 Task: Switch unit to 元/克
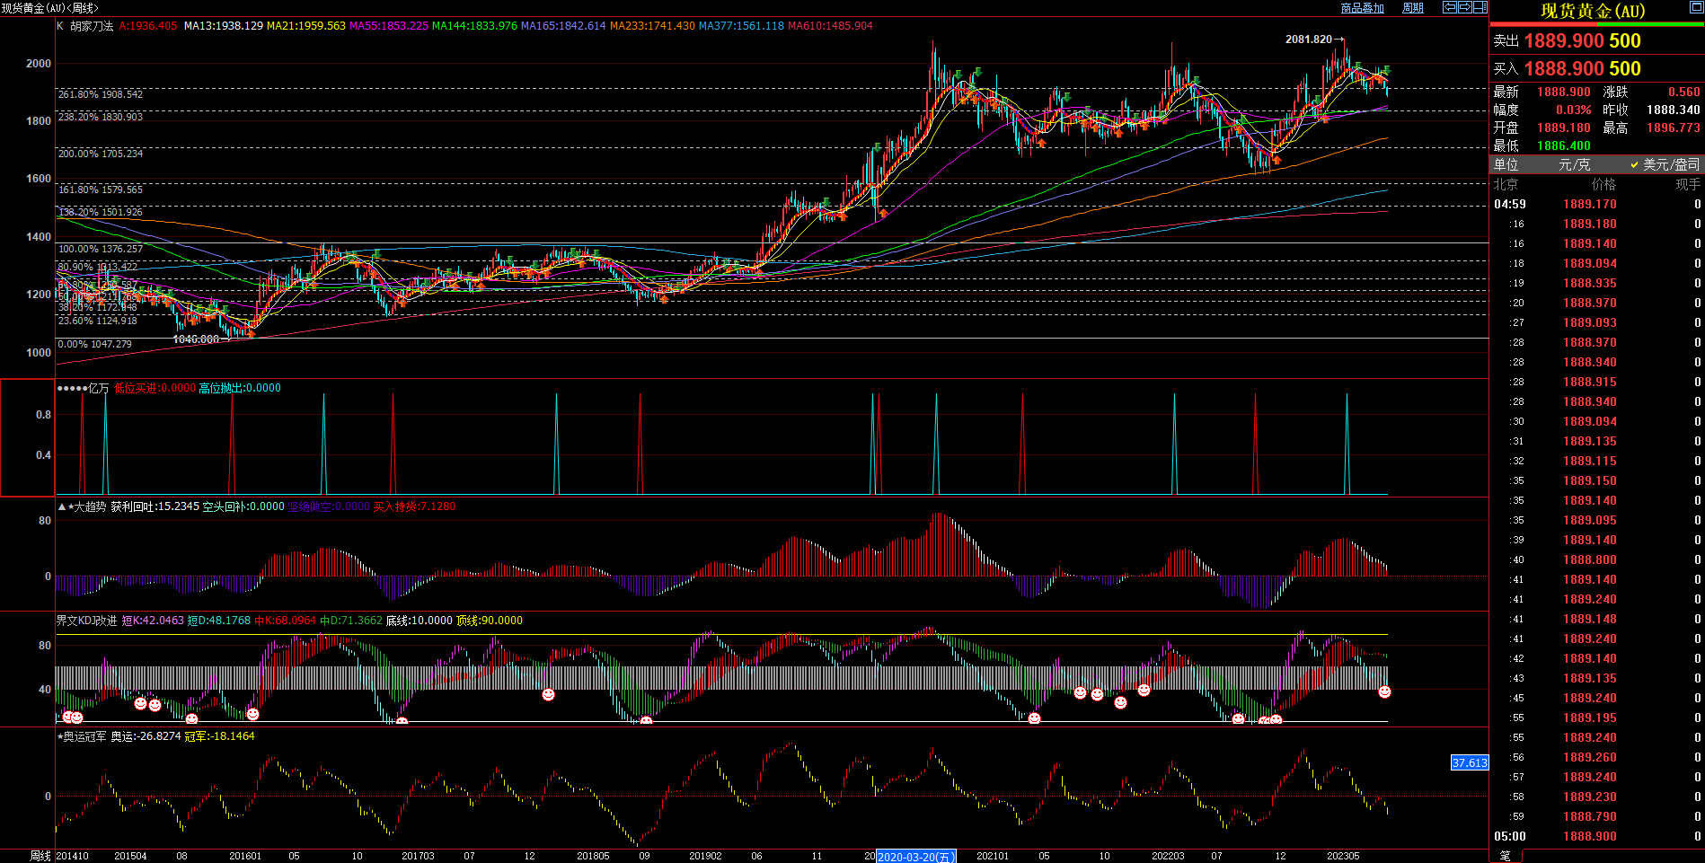(x=1574, y=164)
